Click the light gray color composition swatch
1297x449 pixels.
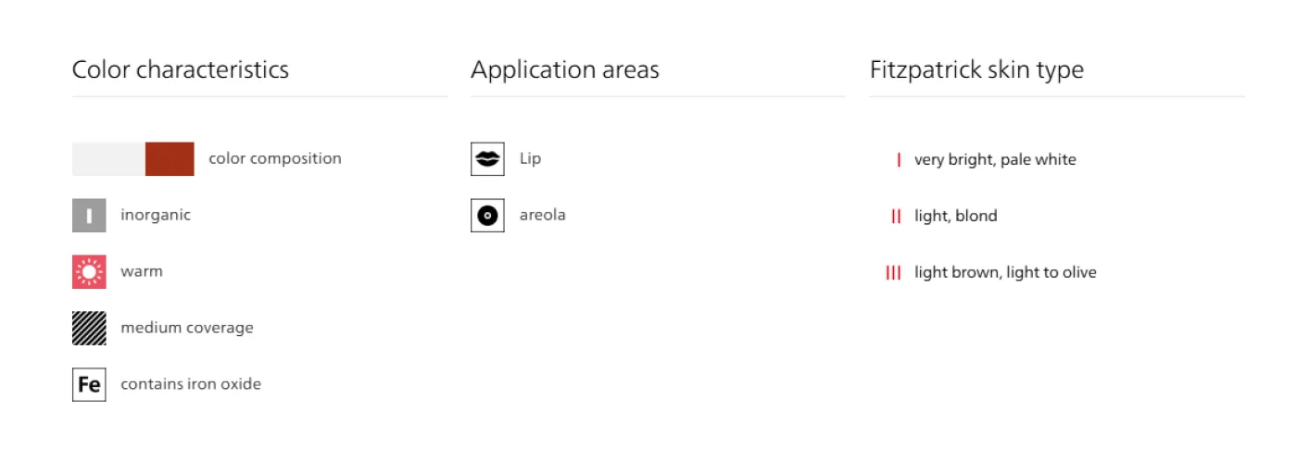point(108,159)
